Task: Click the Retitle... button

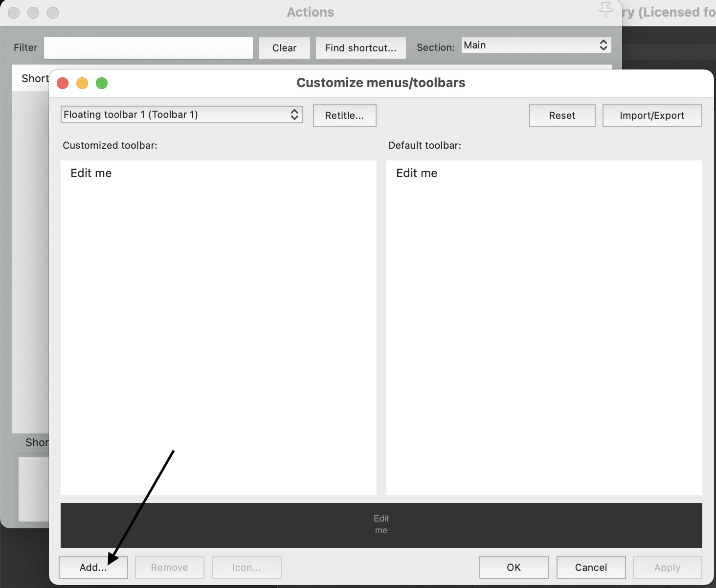Action: [345, 115]
